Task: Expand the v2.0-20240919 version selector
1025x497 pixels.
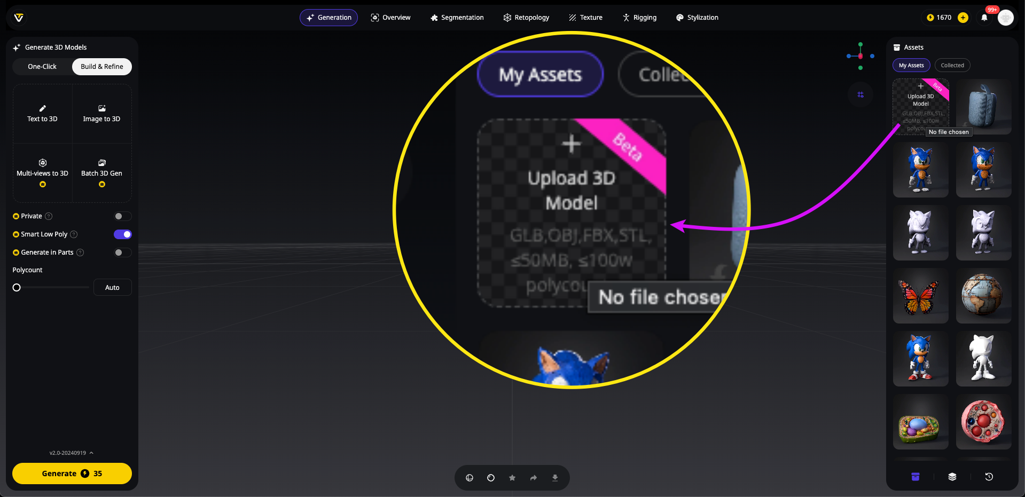Action: click(x=71, y=453)
